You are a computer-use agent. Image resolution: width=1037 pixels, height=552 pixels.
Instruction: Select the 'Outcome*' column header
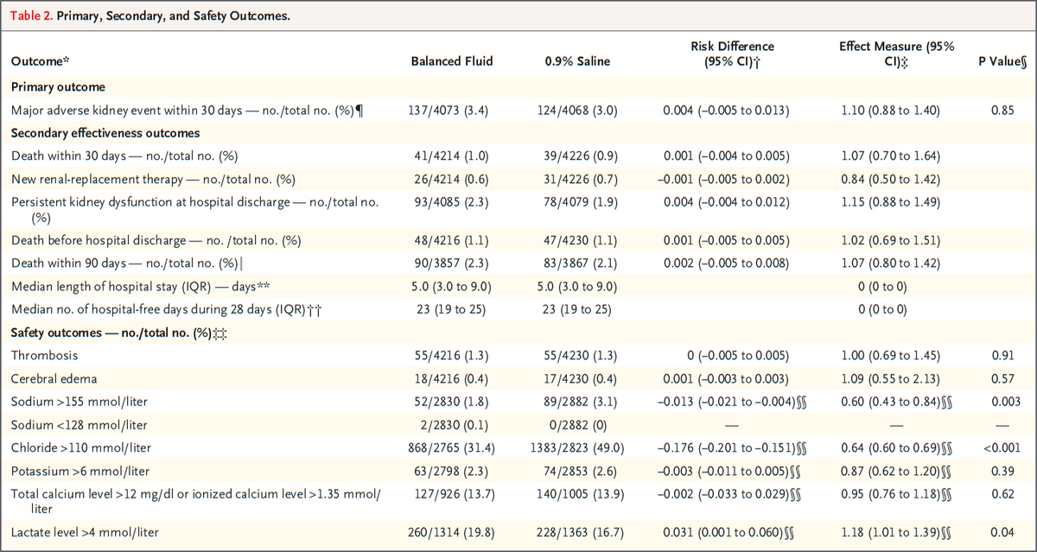[x=40, y=61]
